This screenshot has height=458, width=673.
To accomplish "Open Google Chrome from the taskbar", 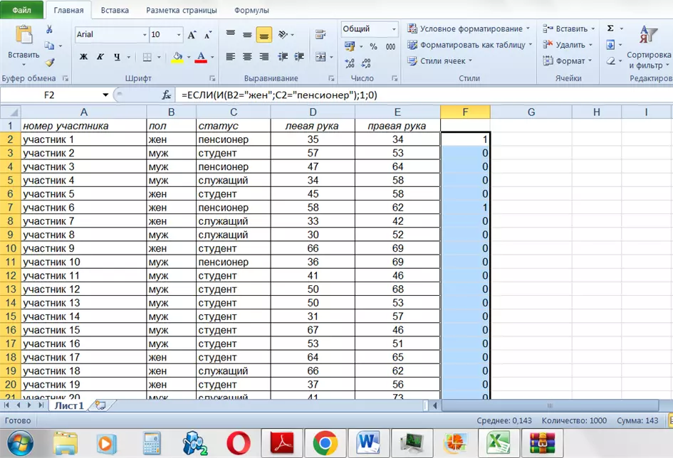I will (x=325, y=443).
